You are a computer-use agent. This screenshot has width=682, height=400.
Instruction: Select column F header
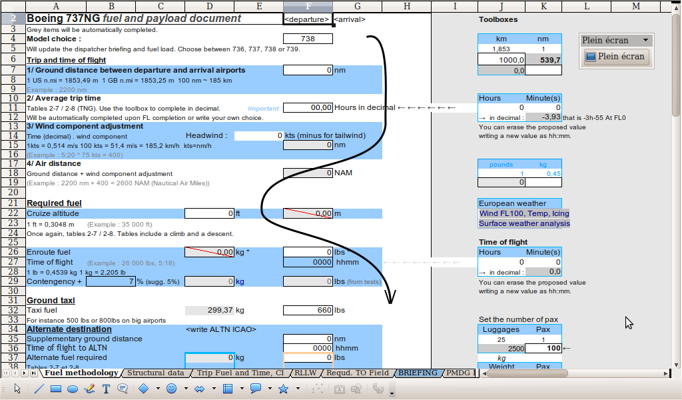(x=308, y=6)
